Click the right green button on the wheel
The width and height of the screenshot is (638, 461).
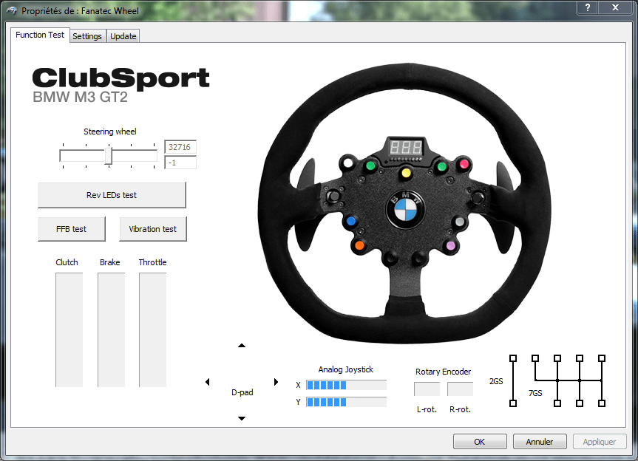[x=442, y=166]
